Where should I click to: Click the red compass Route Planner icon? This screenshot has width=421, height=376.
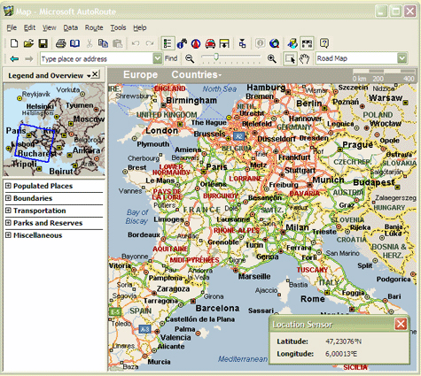pyautogui.click(x=196, y=43)
